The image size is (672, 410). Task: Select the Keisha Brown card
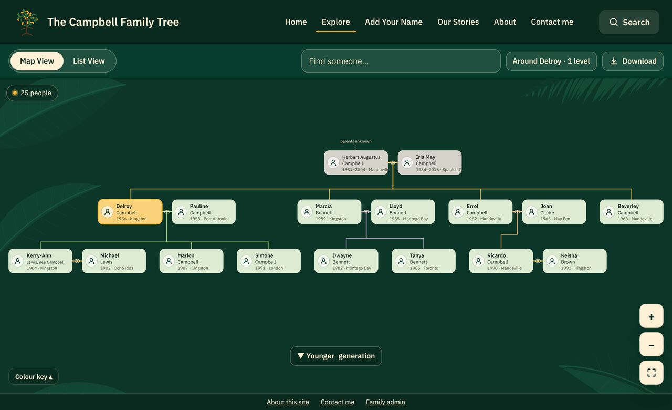click(574, 261)
